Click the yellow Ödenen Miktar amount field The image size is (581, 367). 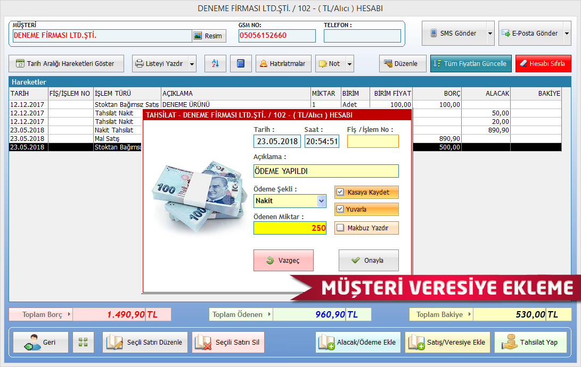[290, 228]
